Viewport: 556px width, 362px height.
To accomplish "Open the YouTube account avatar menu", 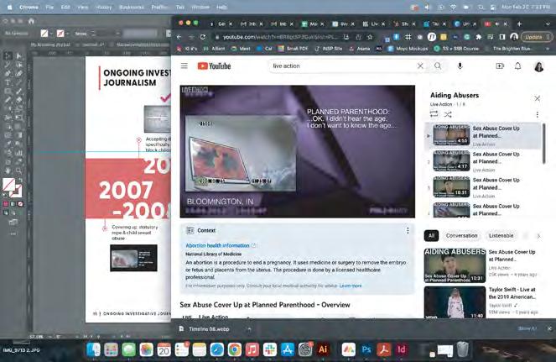I will click(x=539, y=66).
